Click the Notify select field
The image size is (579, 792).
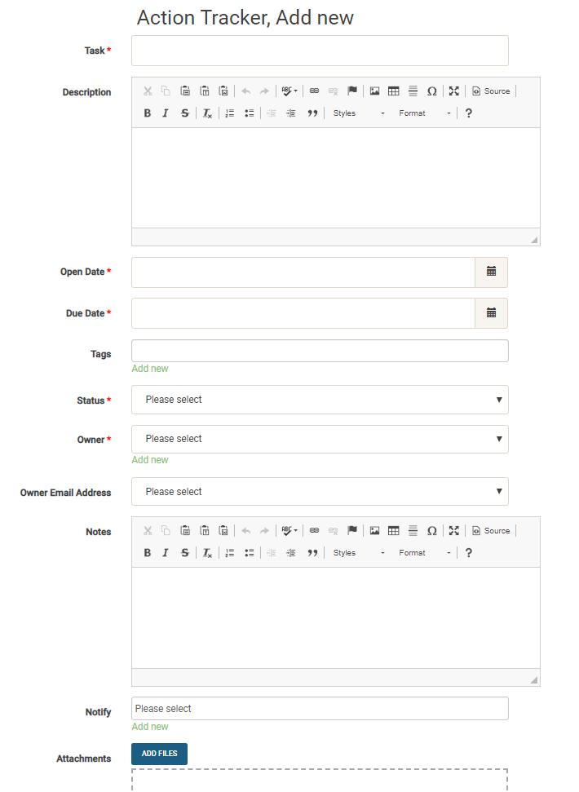320,709
